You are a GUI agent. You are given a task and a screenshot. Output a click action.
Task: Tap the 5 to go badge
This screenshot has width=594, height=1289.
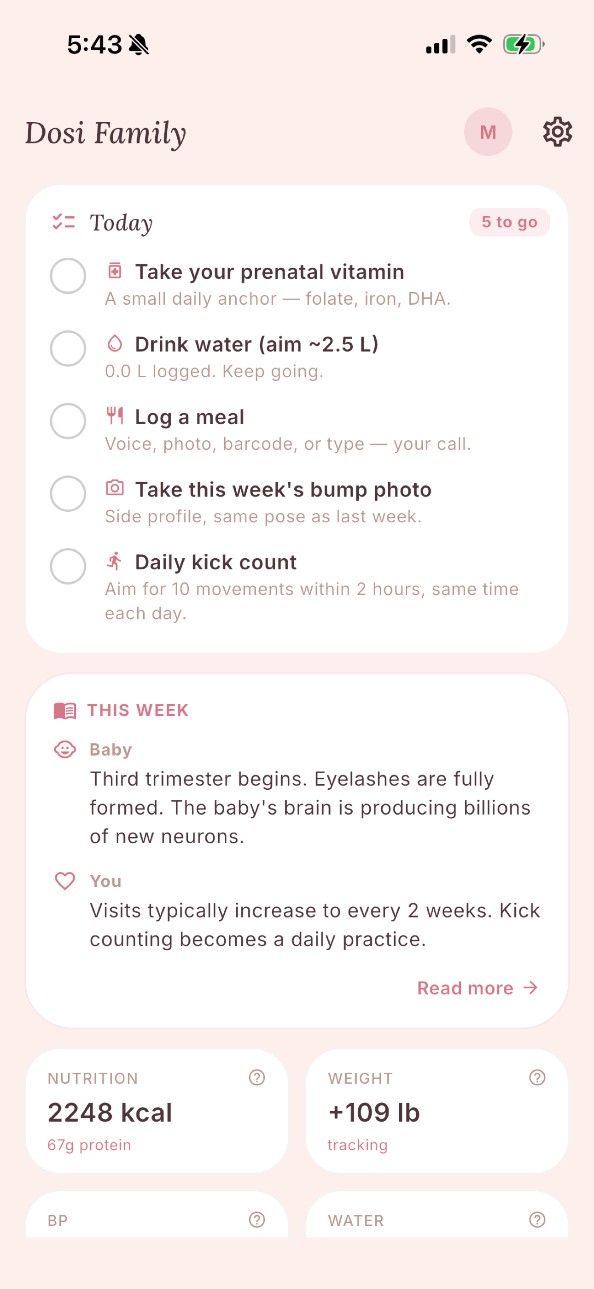pyautogui.click(x=509, y=222)
